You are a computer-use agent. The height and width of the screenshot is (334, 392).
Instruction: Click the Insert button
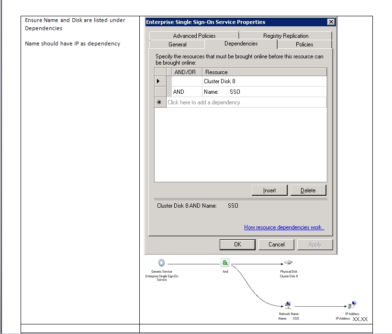[269, 190]
